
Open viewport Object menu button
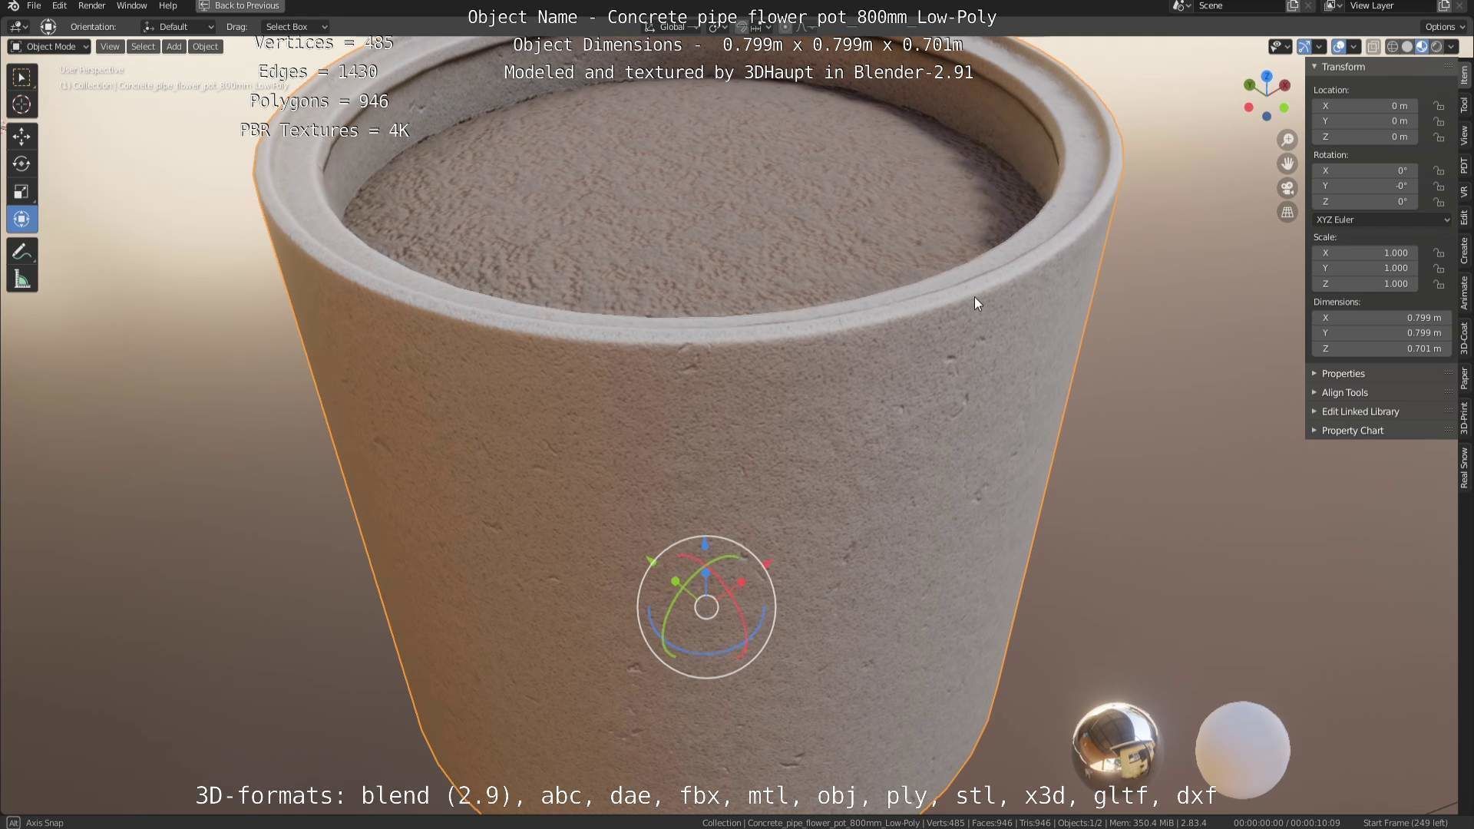(x=205, y=47)
